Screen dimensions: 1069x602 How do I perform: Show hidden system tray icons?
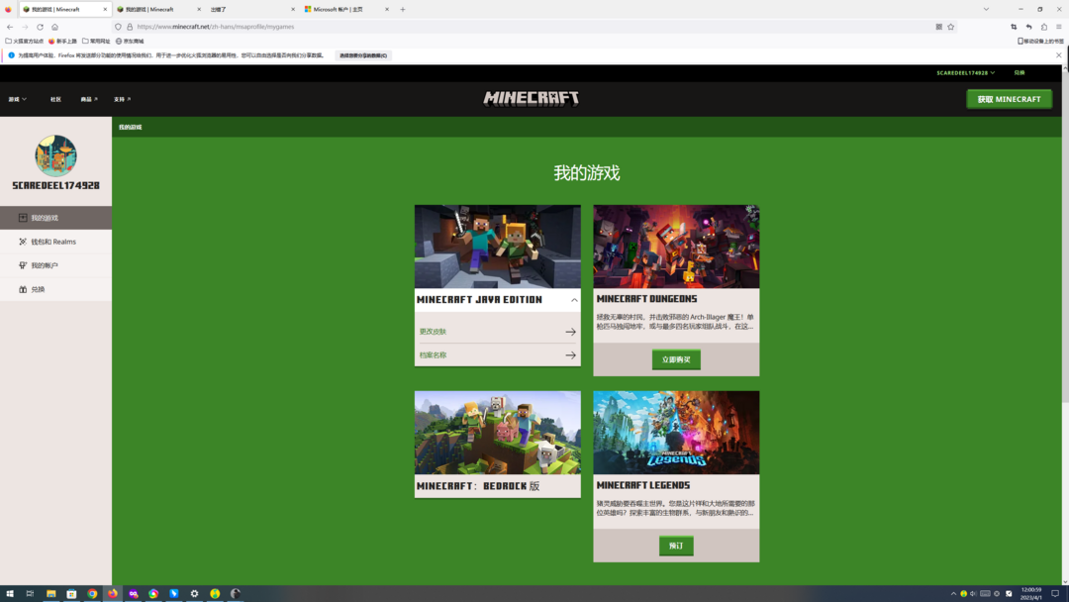click(x=953, y=594)
